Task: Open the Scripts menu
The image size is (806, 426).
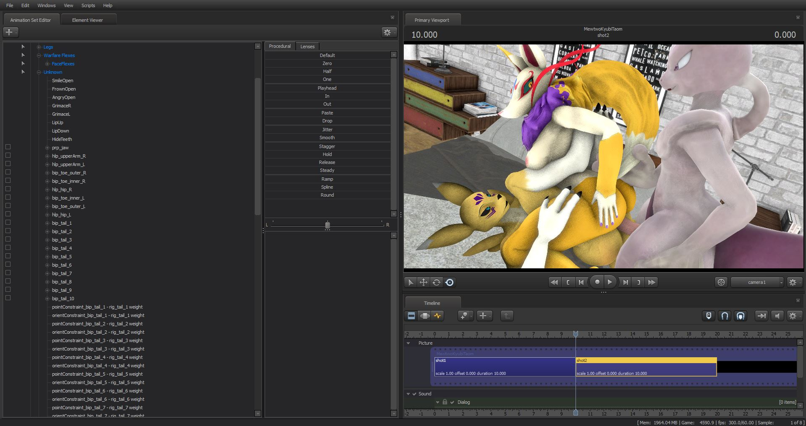Action: [88, 5]
